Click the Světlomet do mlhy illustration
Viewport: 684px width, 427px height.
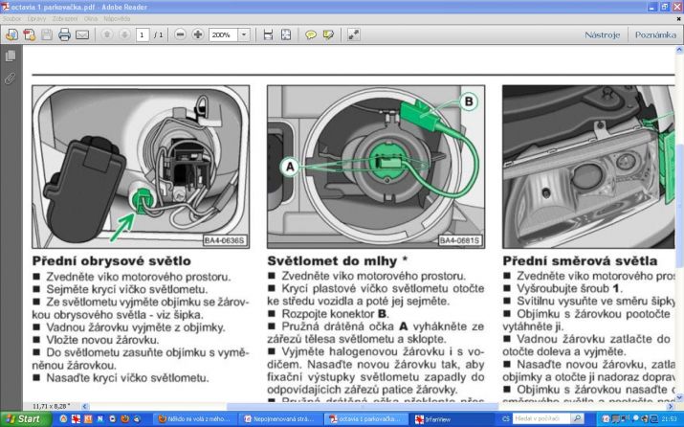376,167
